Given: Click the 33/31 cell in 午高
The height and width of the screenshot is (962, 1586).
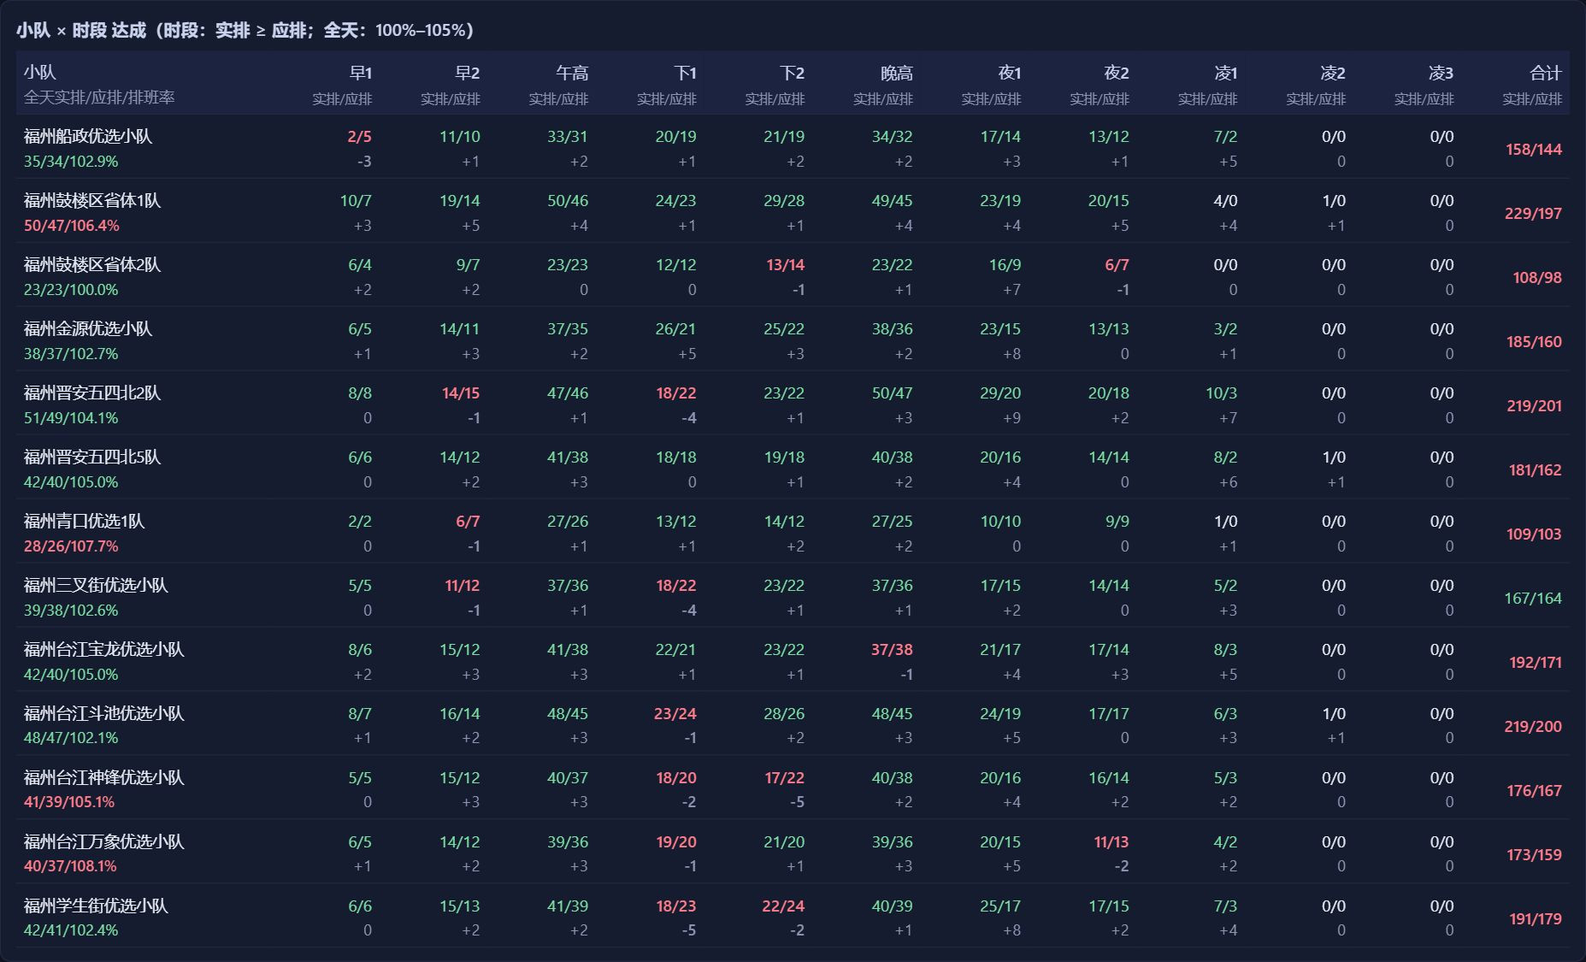Looking at the screenshot, I should pos(568,137).
